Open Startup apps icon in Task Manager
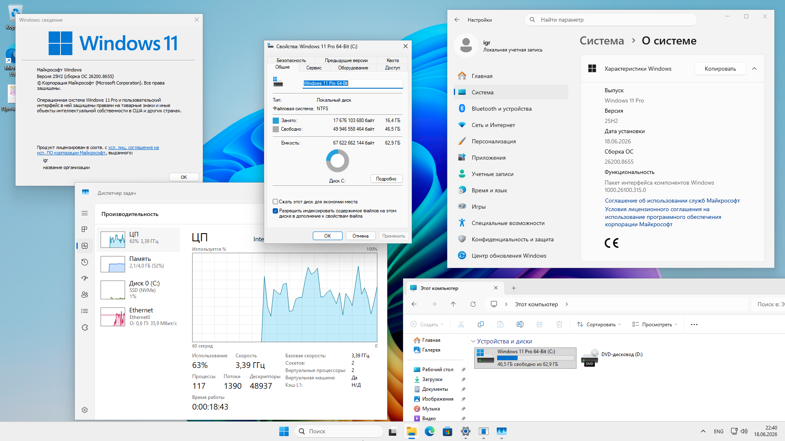 coord(85,278)
